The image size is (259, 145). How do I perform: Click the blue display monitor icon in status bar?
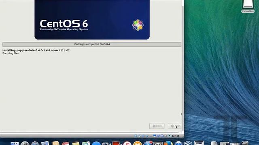pyautogui.click(x=155, y=136)
